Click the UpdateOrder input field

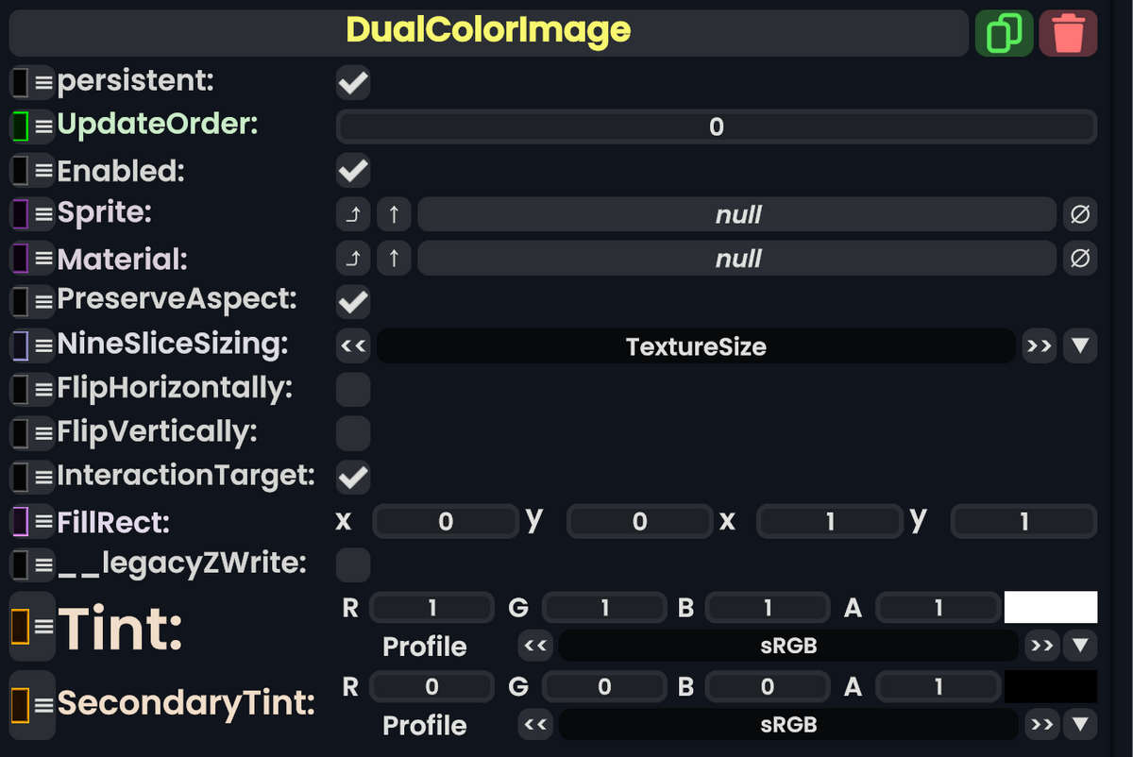click(x=715, y=126)
